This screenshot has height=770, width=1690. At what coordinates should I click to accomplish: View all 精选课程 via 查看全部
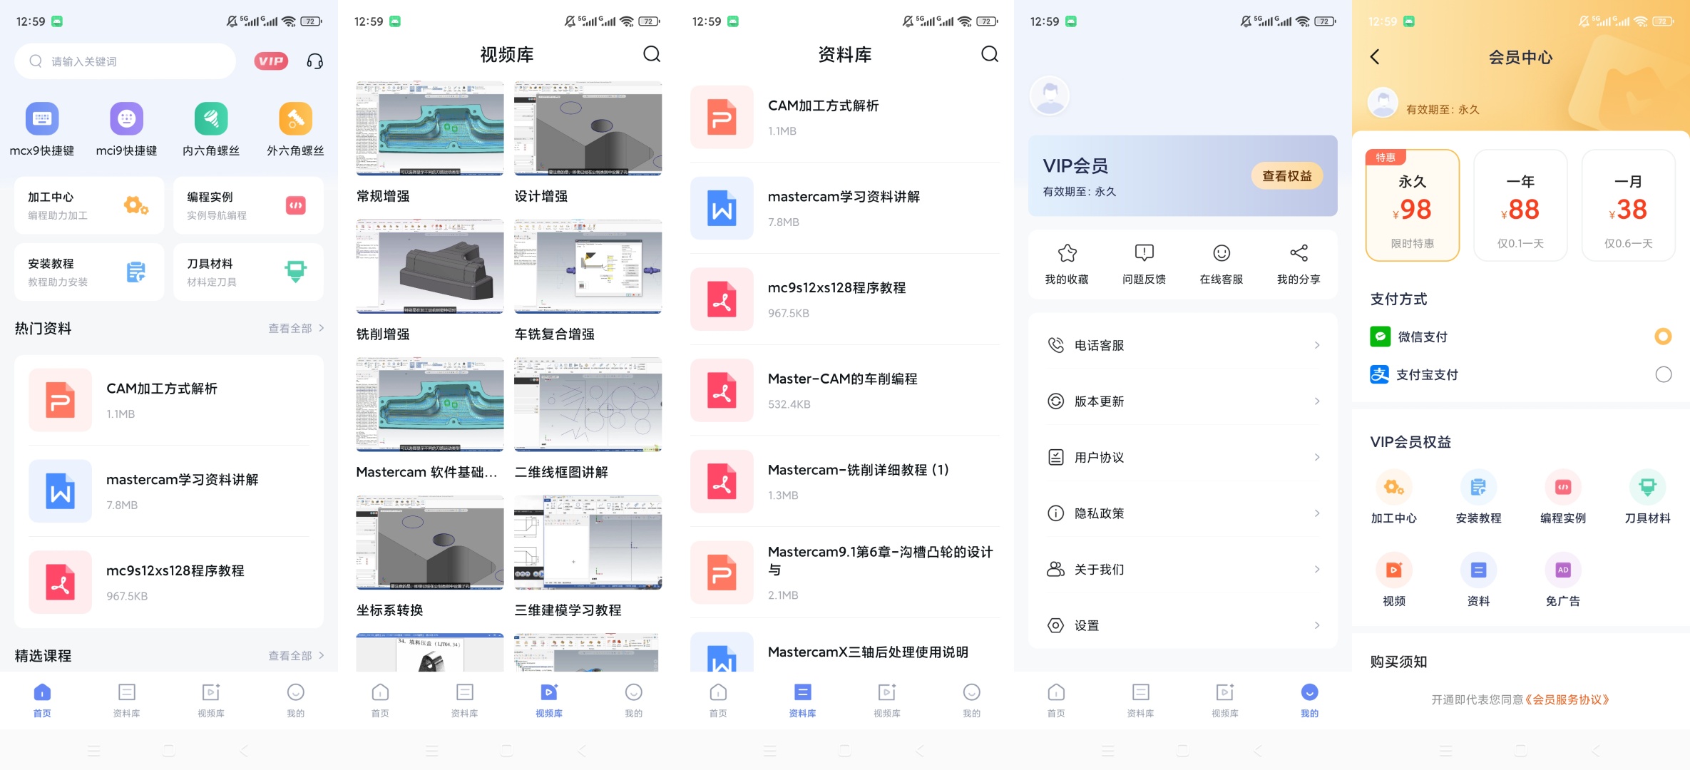coord(296,656)
